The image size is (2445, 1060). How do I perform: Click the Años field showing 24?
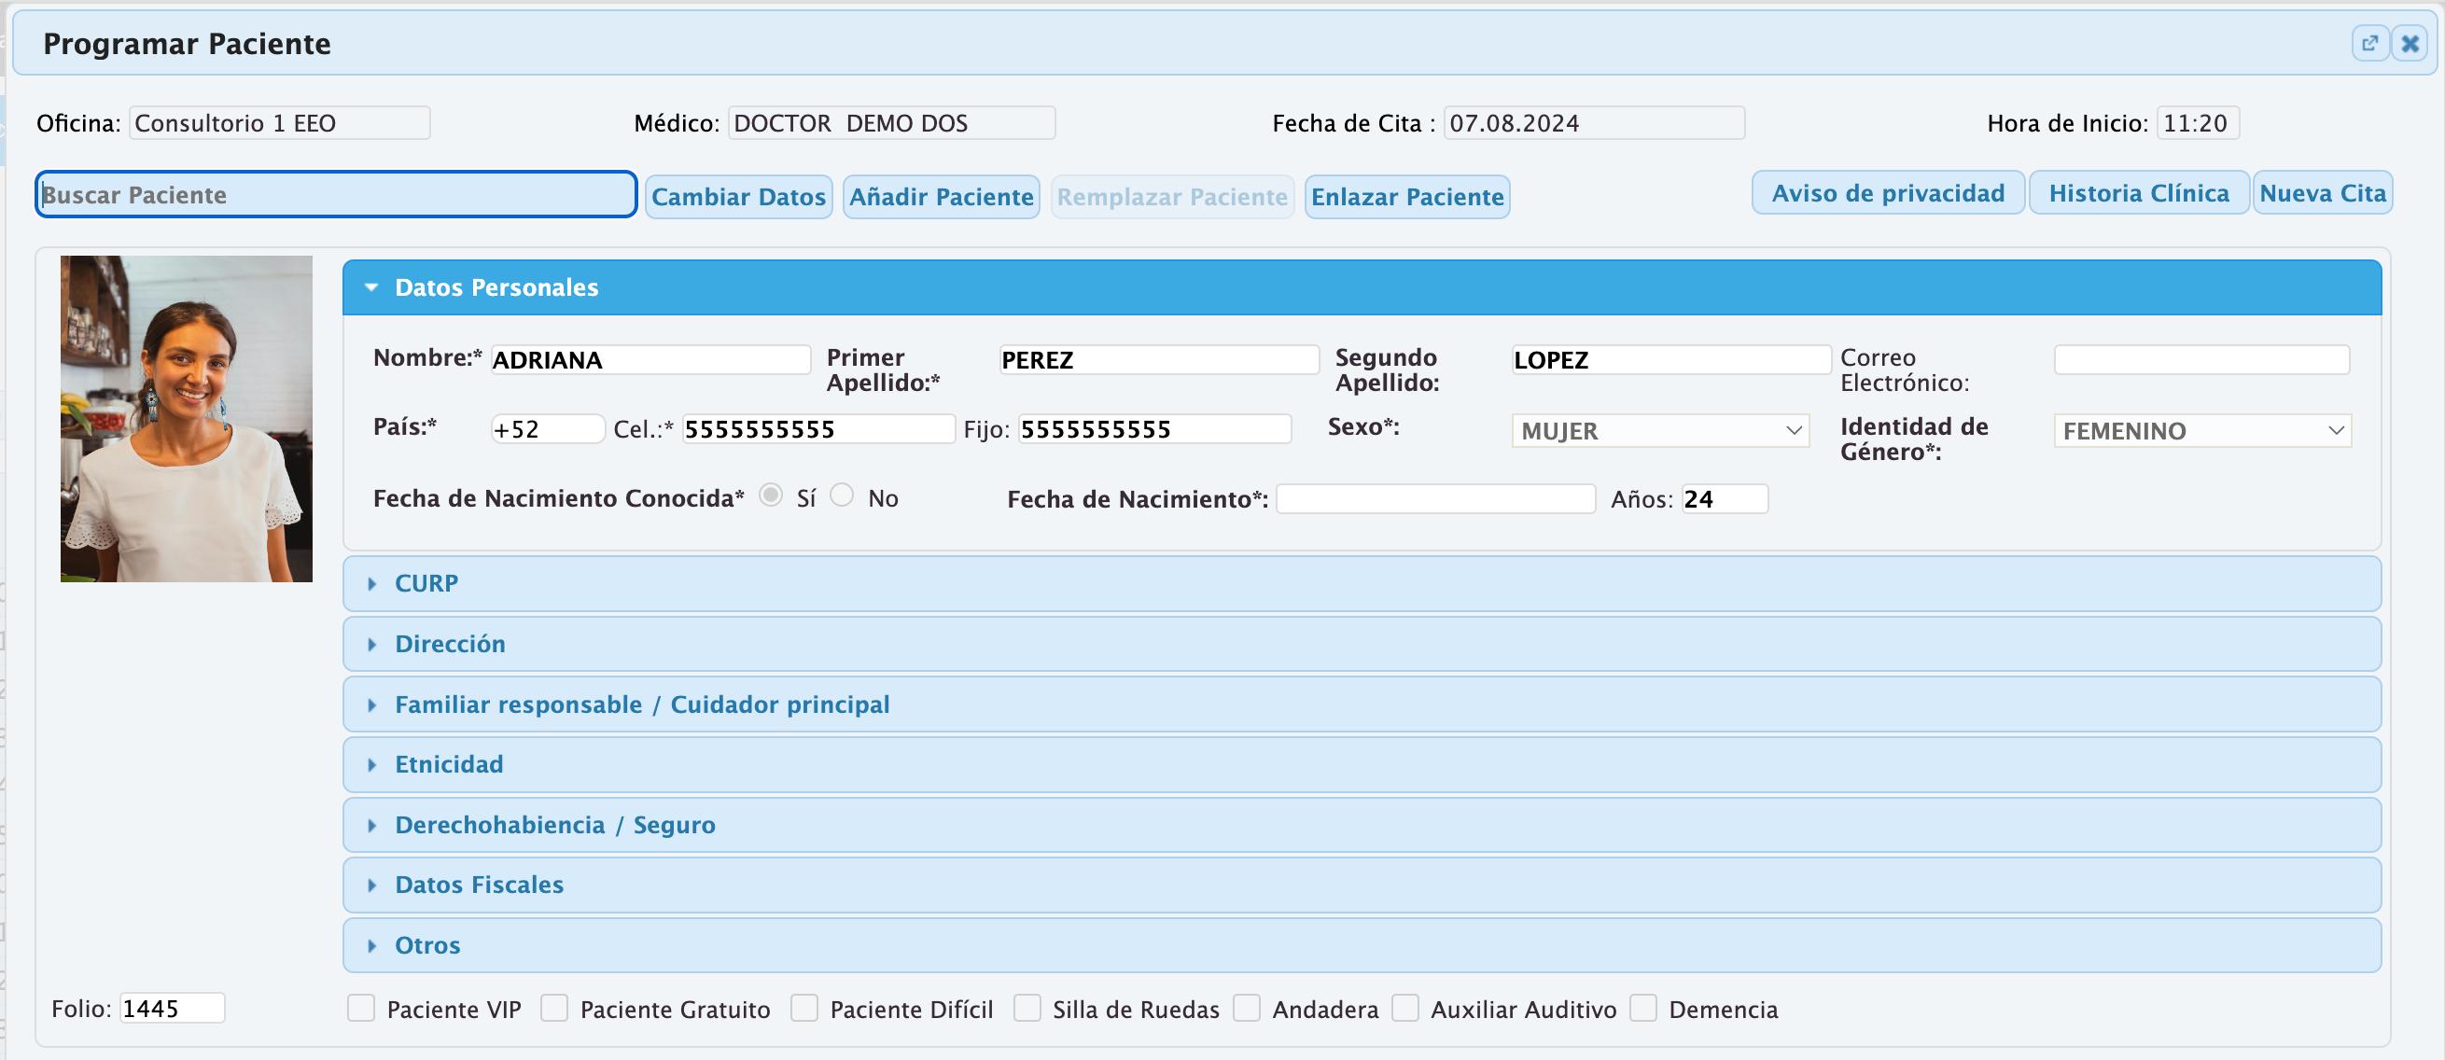1725,499
